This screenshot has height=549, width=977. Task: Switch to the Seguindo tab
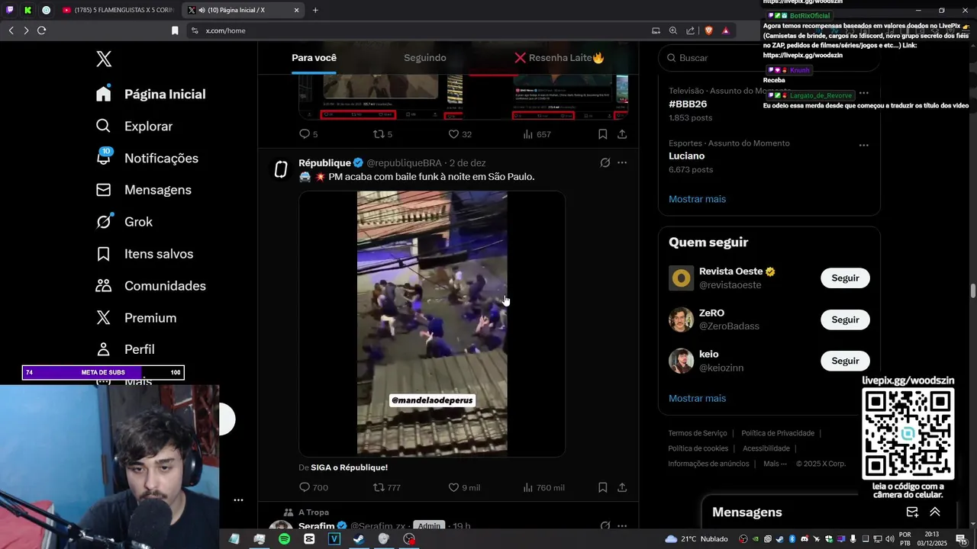425,58
